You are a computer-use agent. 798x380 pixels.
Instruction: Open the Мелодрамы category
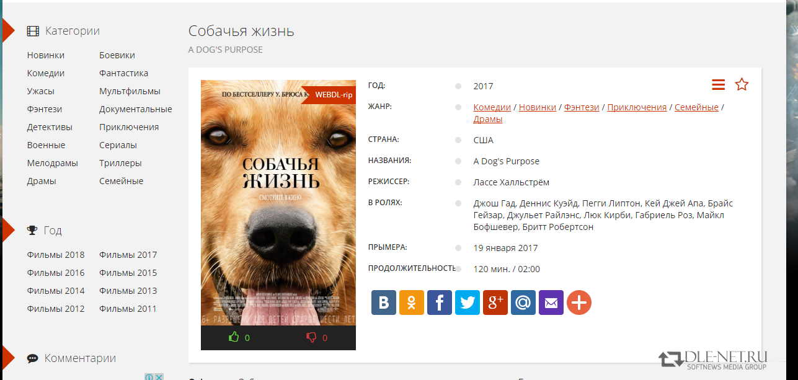(53, 163)
